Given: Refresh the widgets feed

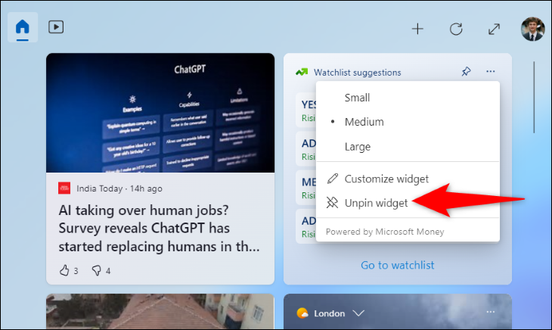Looking at the screenshot, I should [456, 29].
